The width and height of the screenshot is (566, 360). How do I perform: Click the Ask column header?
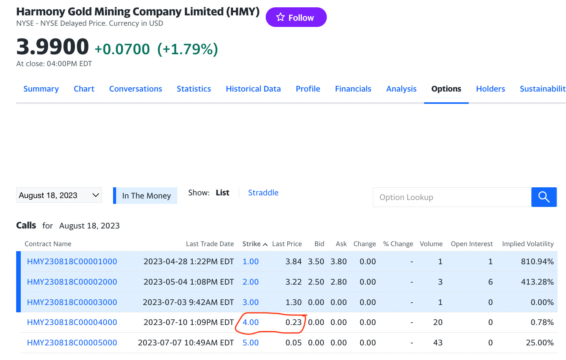pos(341,244)
